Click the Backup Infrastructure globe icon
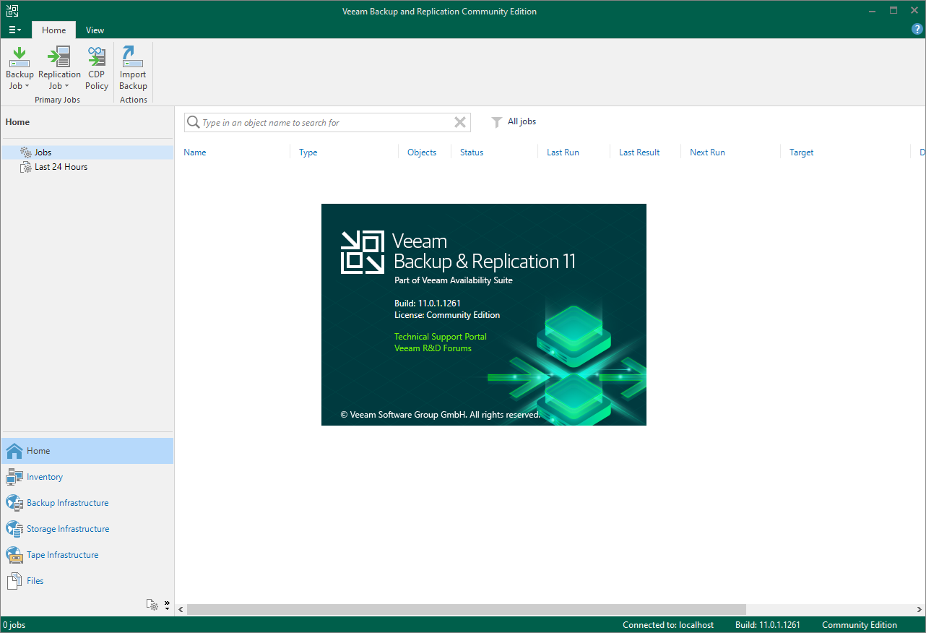This screenshot has width=926, height=633. tap(14, 503)
